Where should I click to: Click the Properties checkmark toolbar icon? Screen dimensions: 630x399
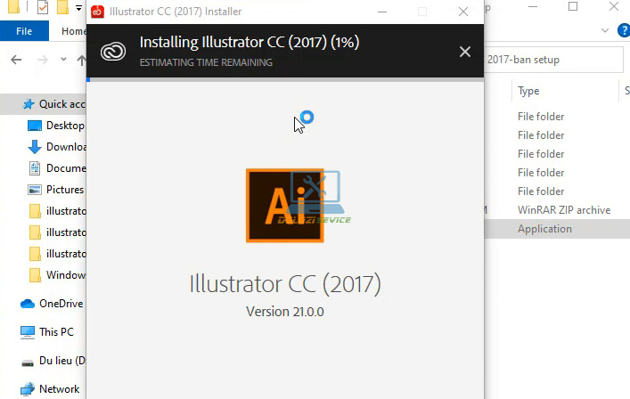tap(43, 7)
